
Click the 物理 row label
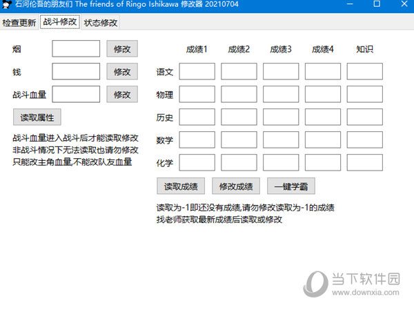tap(165, 95)
